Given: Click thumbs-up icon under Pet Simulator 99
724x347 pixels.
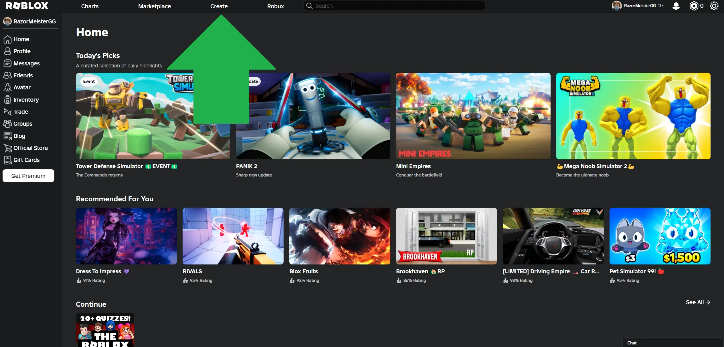Looking at the screenshot, I should coord(612,280).
